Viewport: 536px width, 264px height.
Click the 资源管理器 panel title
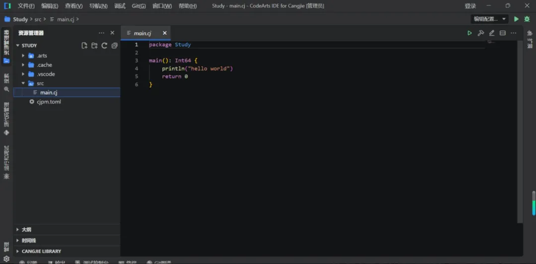[31, 33]
